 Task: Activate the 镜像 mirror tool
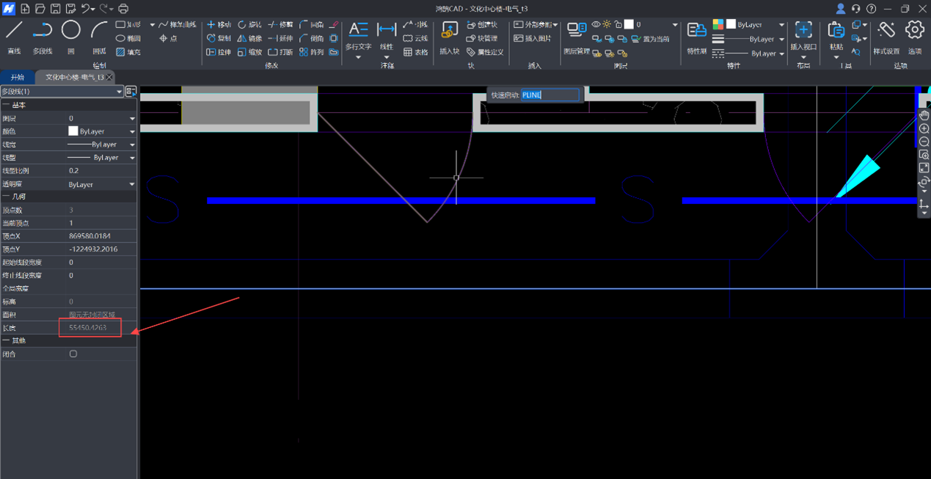click(x=249, y=38)
